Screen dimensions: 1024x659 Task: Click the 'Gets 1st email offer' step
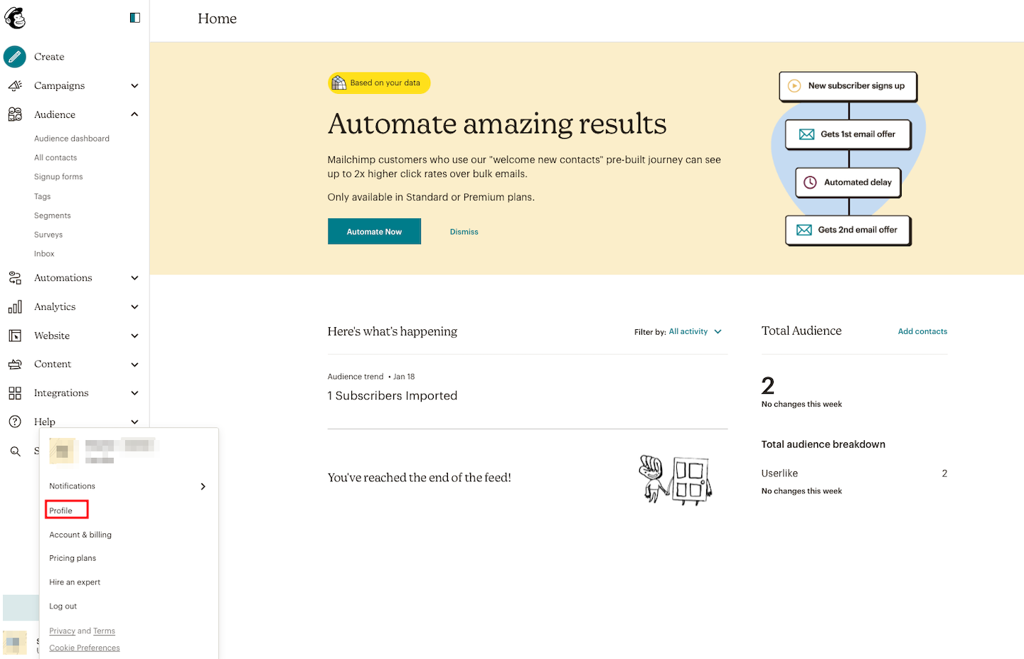pos(848,134)
